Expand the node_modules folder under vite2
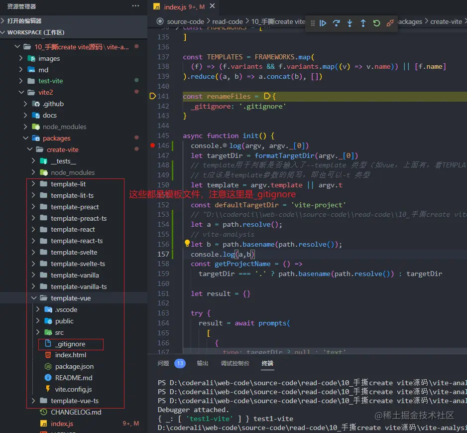467x433 pixels. 64,127
